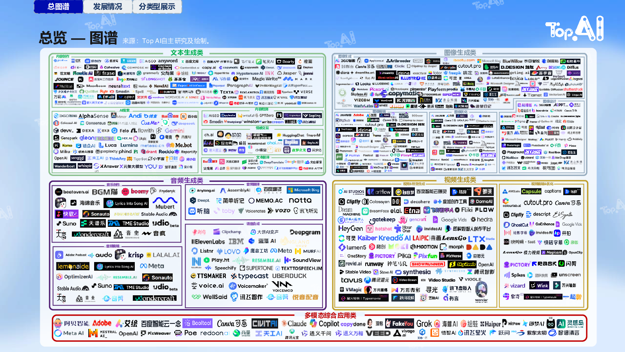Click the Play.ht logo
Viewport: 625px width, 352px height.
[217, 260]
